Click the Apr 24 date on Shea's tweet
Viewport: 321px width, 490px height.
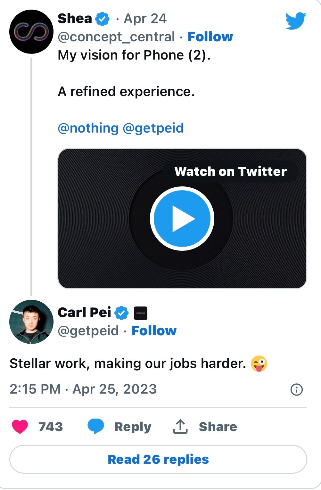145,19
